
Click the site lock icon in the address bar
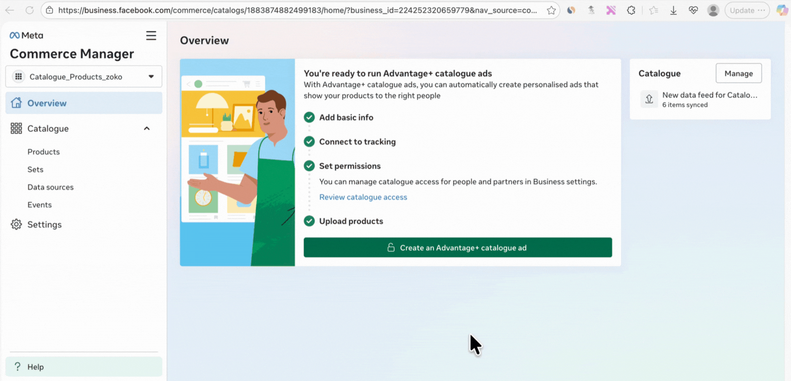[50, 10]
